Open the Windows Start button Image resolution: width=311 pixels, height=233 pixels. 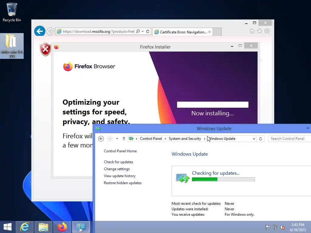8,227
